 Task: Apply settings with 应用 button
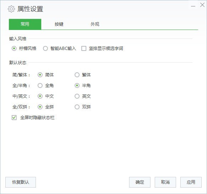[x=191, y=182]
